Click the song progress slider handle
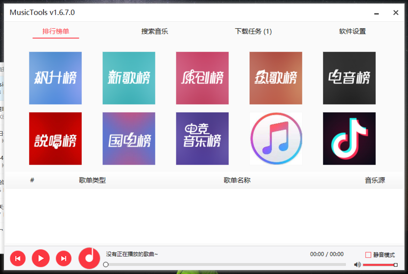 pyautogui.click(x=106, y=265)
